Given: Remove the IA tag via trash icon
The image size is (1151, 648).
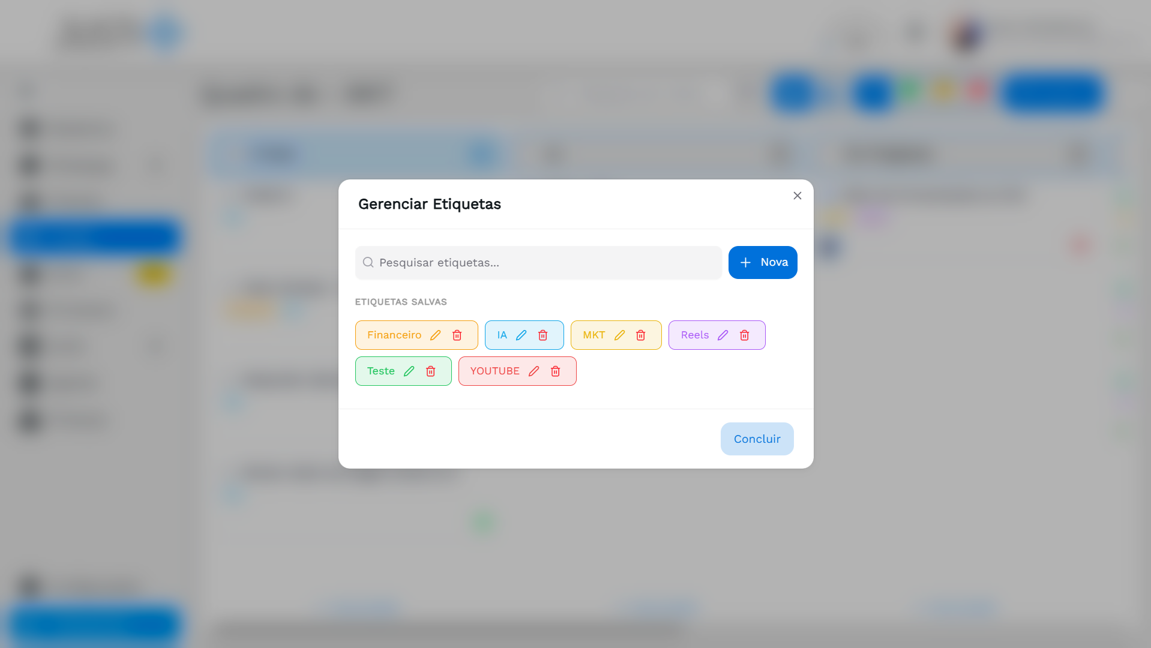Looking at the screenshot, I should tap(542, 335).
